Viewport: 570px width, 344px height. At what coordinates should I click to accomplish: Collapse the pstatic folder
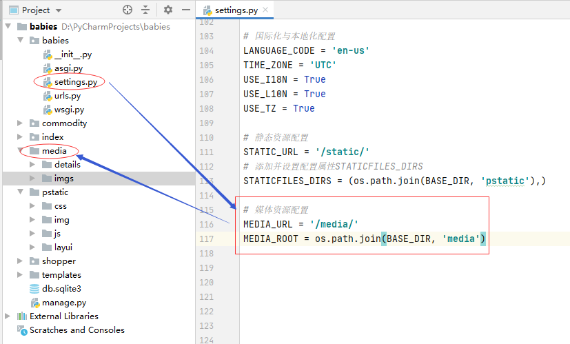(x=21, y=192)
